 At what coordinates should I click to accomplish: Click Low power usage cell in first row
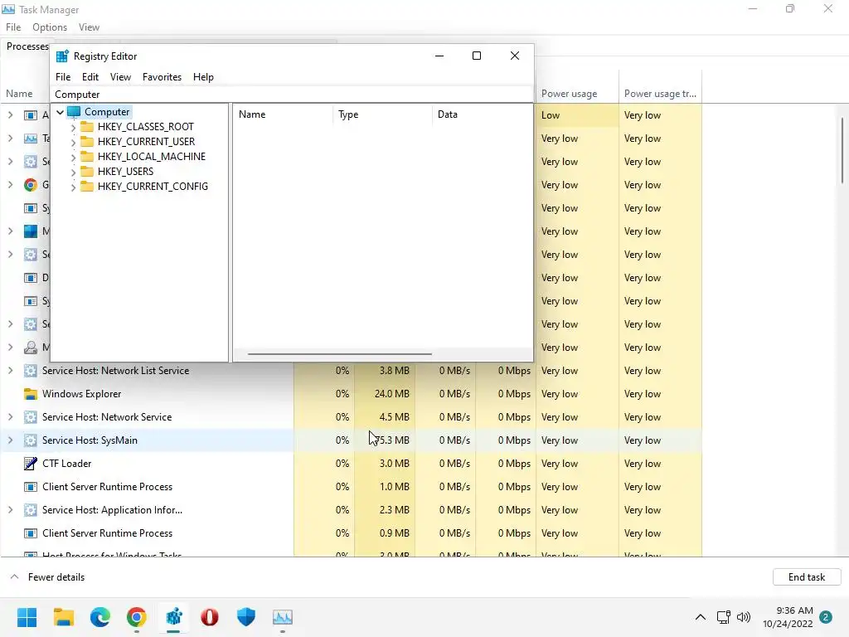[577, 115]
